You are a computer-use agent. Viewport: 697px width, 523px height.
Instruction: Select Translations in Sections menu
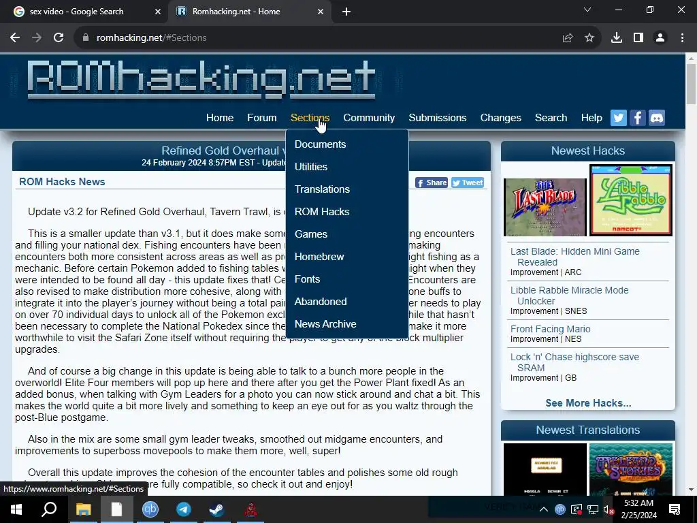click(x=322, y=189)
